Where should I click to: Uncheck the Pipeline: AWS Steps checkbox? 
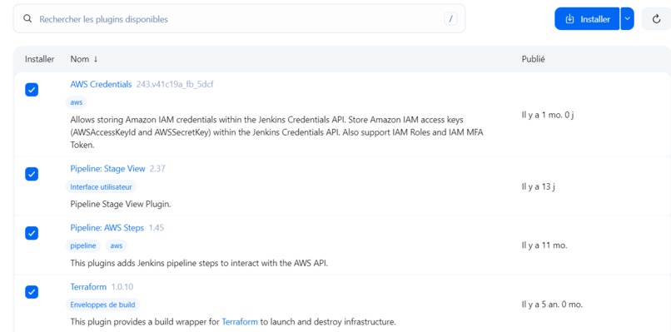(x=32, y=233)
